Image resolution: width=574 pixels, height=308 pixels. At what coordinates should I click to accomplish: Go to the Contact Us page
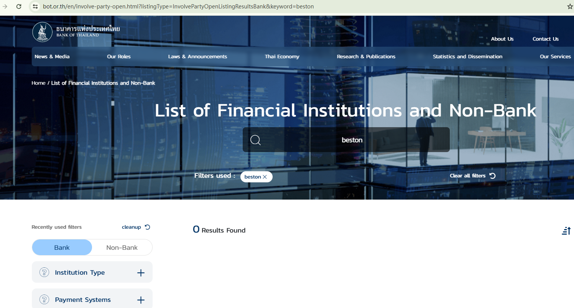tap(546, 39)
